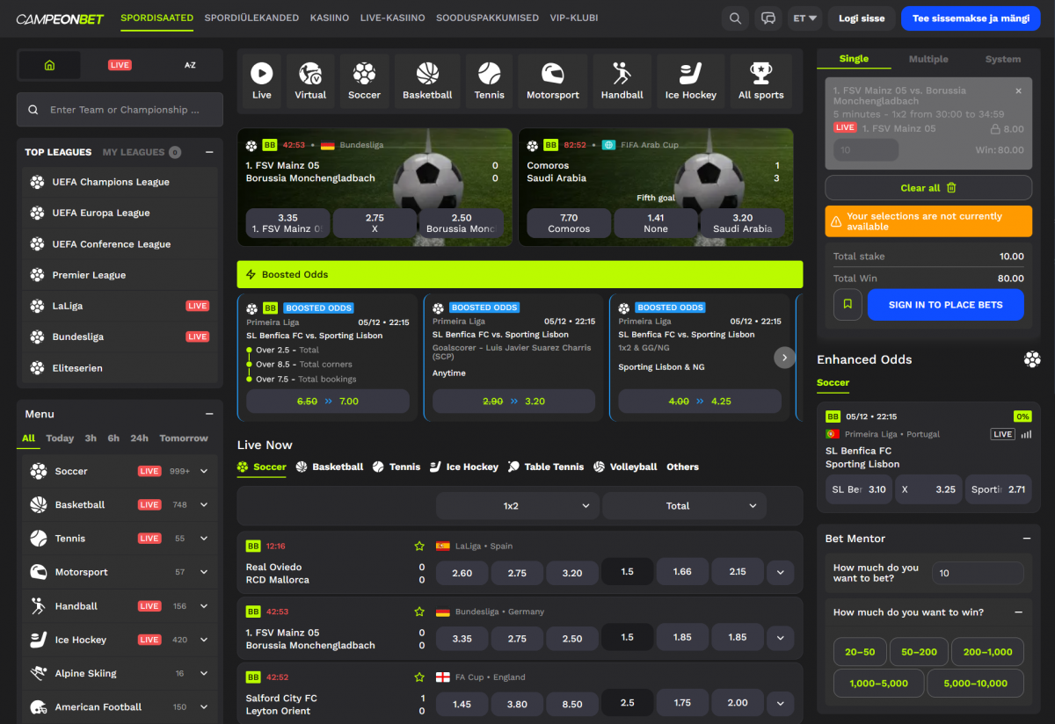Screen dimensions: 1055x724
Task: Click the search magnifier icon in the header
Action: click(735, 18)
